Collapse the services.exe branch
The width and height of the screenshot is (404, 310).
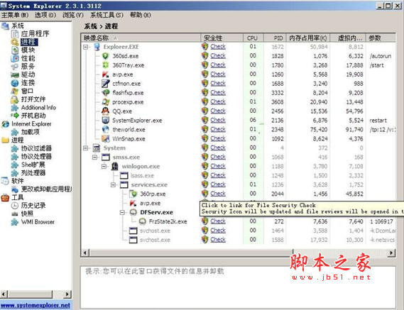click(x=114, y=184)
